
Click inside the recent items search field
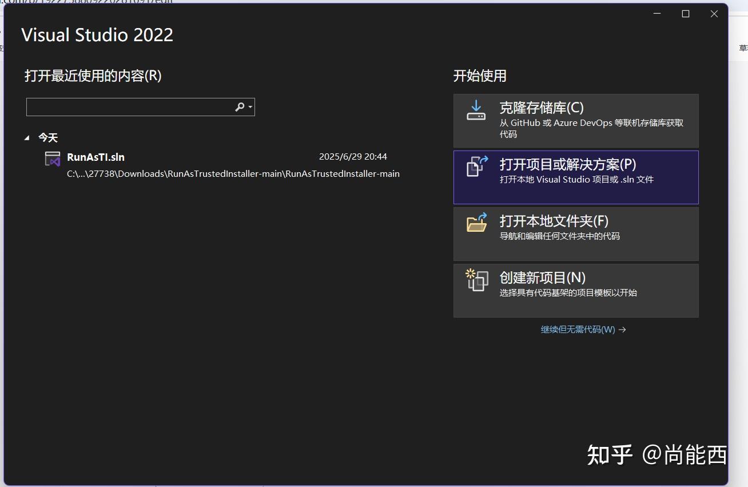click(x=132, y=106)
